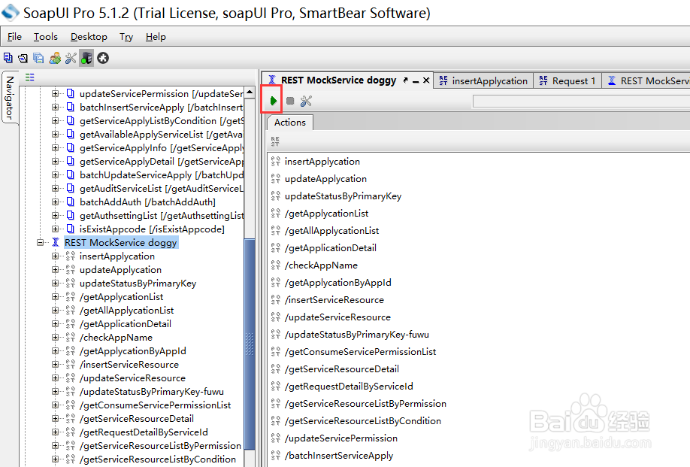690x467 pixels.
Task: Open Preferences tools icon in main toolbar
Action: (71, 58)
